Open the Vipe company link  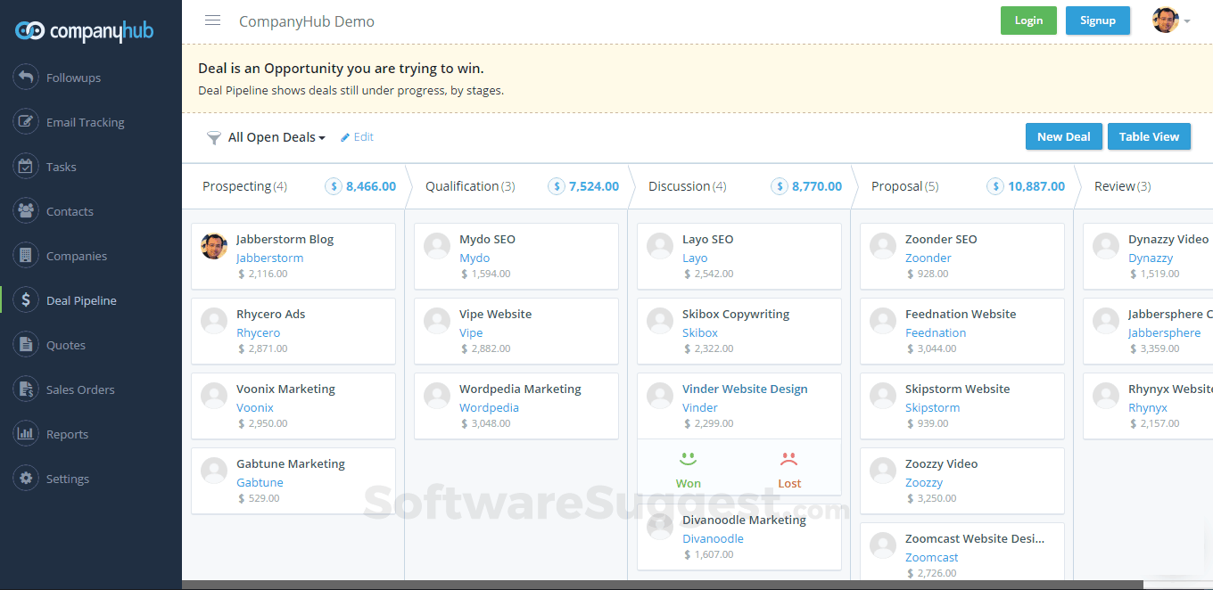pyautogui.click(x=471, y=332)
